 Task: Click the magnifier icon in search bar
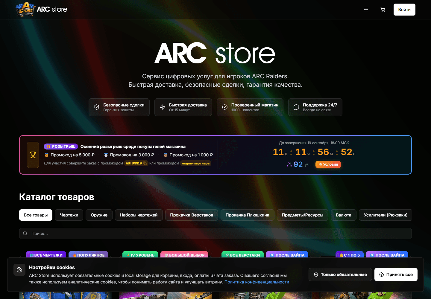click(25, 234)
